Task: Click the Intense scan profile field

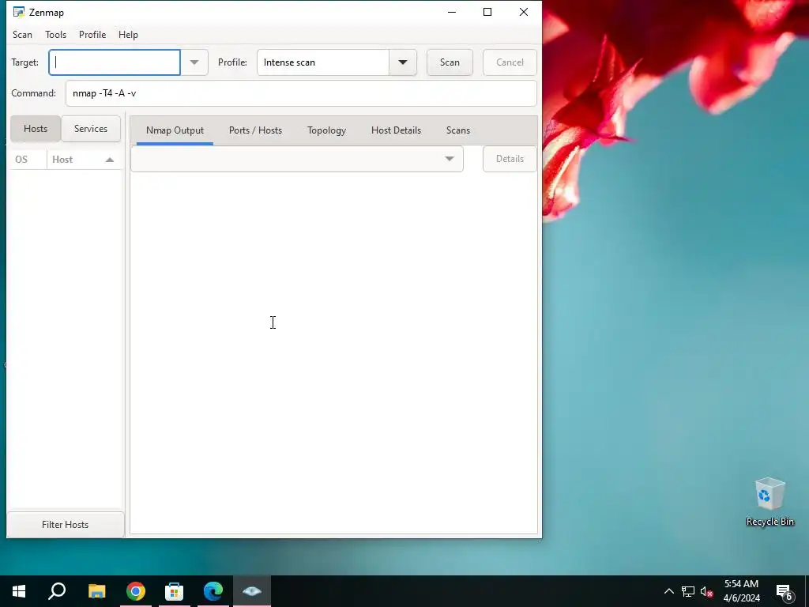Action: pyautogui.click(x=323, y=62)
